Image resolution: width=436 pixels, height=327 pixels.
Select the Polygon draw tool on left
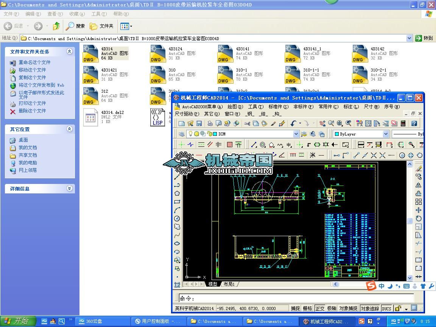177,193
